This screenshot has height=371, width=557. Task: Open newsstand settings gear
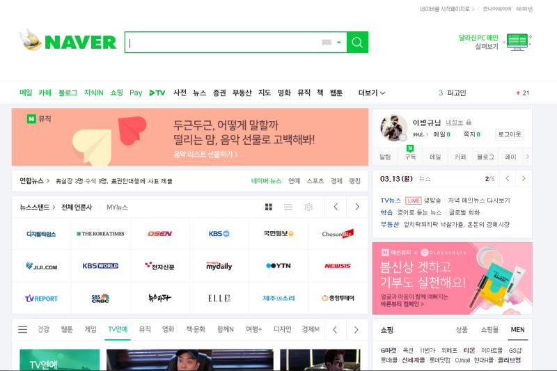pyautogui.click(x=308, y=207)
